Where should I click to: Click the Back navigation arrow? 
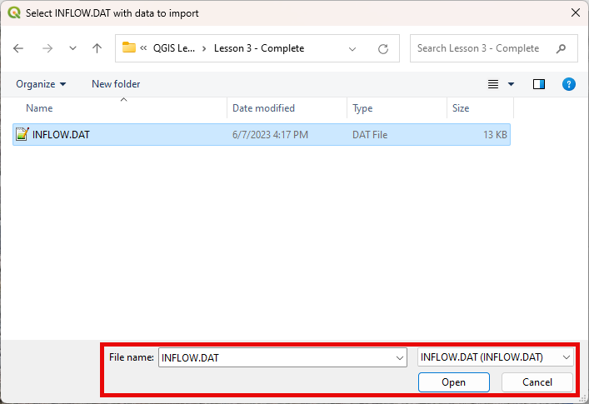(19, 48)
